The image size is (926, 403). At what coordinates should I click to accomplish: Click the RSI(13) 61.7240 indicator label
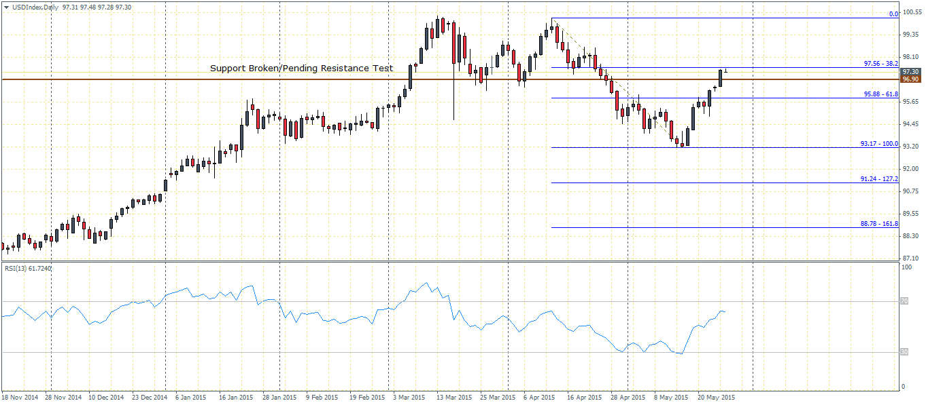click(x=28, y=269)
